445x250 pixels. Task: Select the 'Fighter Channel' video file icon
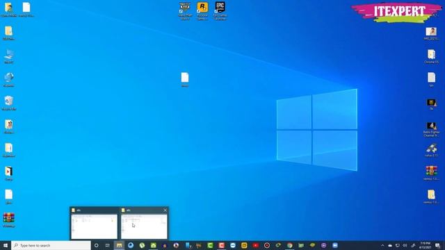(x=431, y=129)
